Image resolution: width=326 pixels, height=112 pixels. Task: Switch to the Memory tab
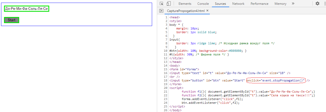click(x=280, y=4)
